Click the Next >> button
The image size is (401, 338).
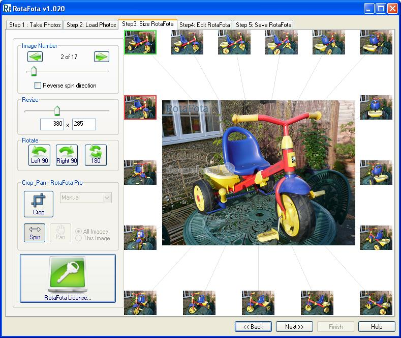(294, 327)
